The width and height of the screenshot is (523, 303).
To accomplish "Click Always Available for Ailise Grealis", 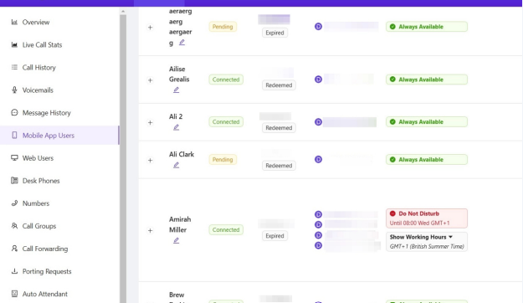I will point(427,80).
